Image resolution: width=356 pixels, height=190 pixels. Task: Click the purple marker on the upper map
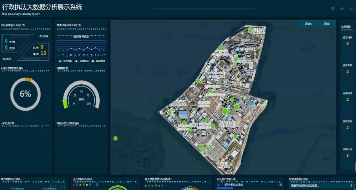(x=216, y=69)
